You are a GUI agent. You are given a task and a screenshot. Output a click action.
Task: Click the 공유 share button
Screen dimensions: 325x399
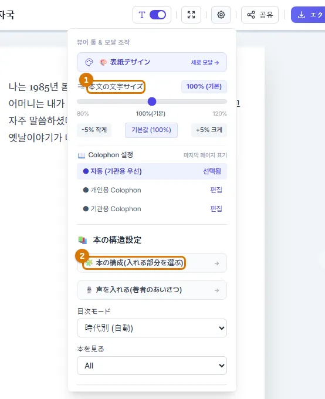coord(260,15)
